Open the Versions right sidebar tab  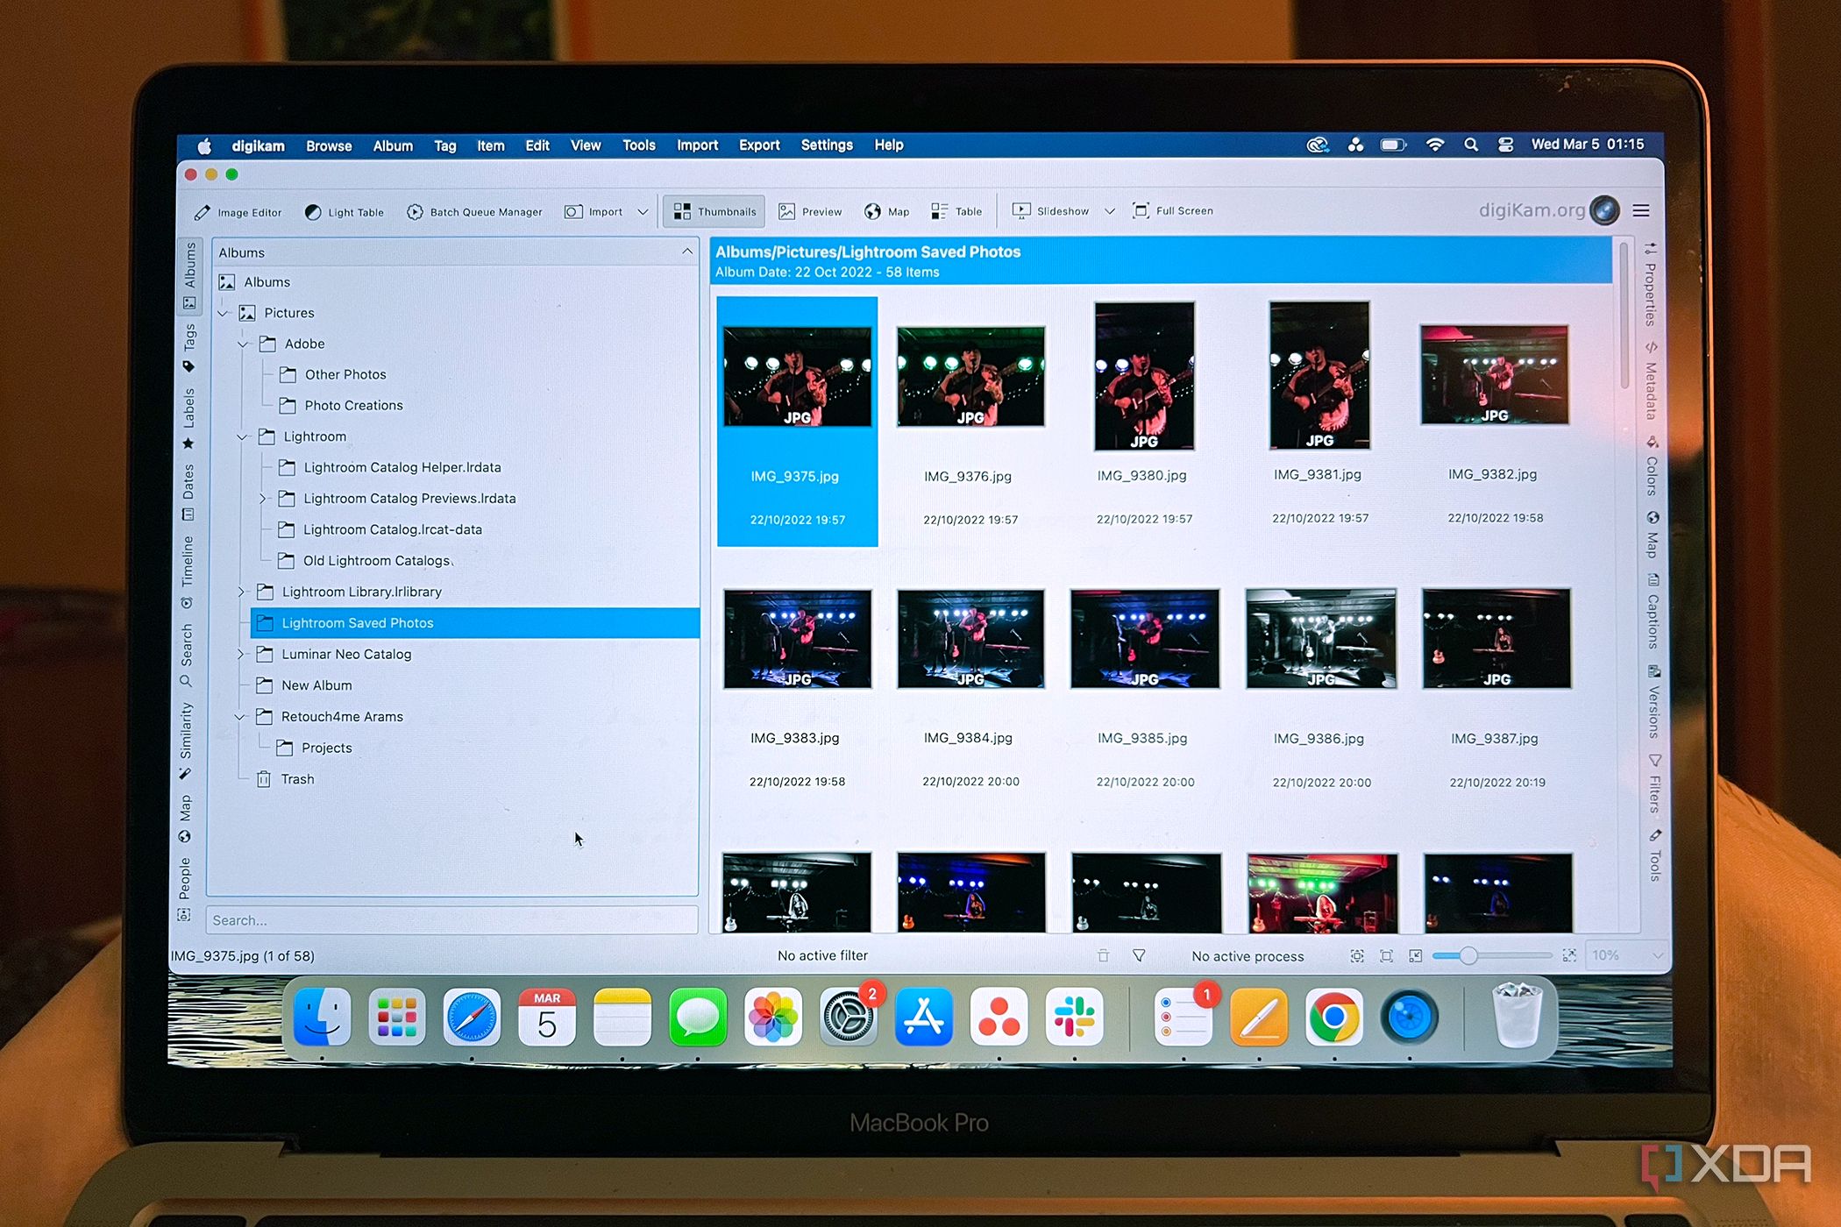click(x=1653, y=702)
